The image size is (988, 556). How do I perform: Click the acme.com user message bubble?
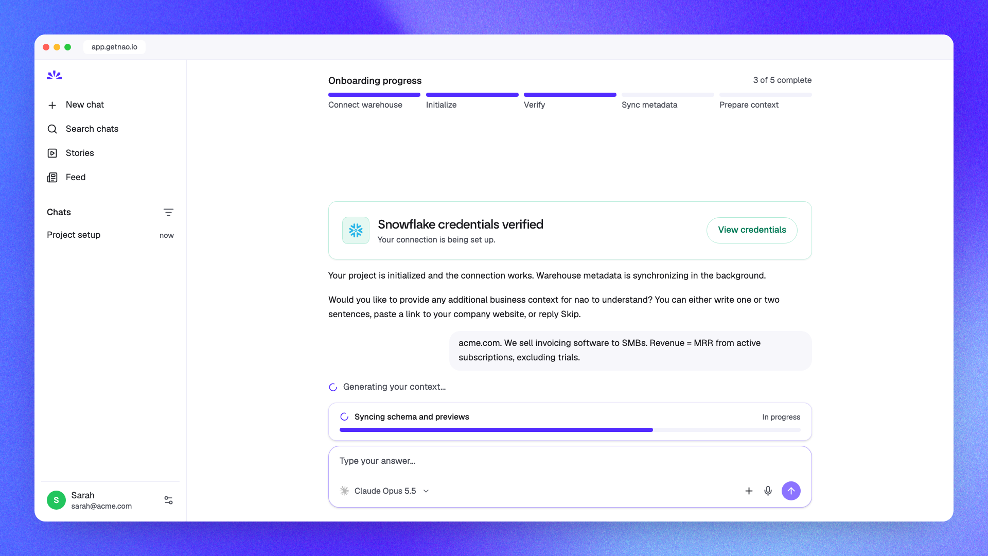pyautogui.click(x=630, y=351)
